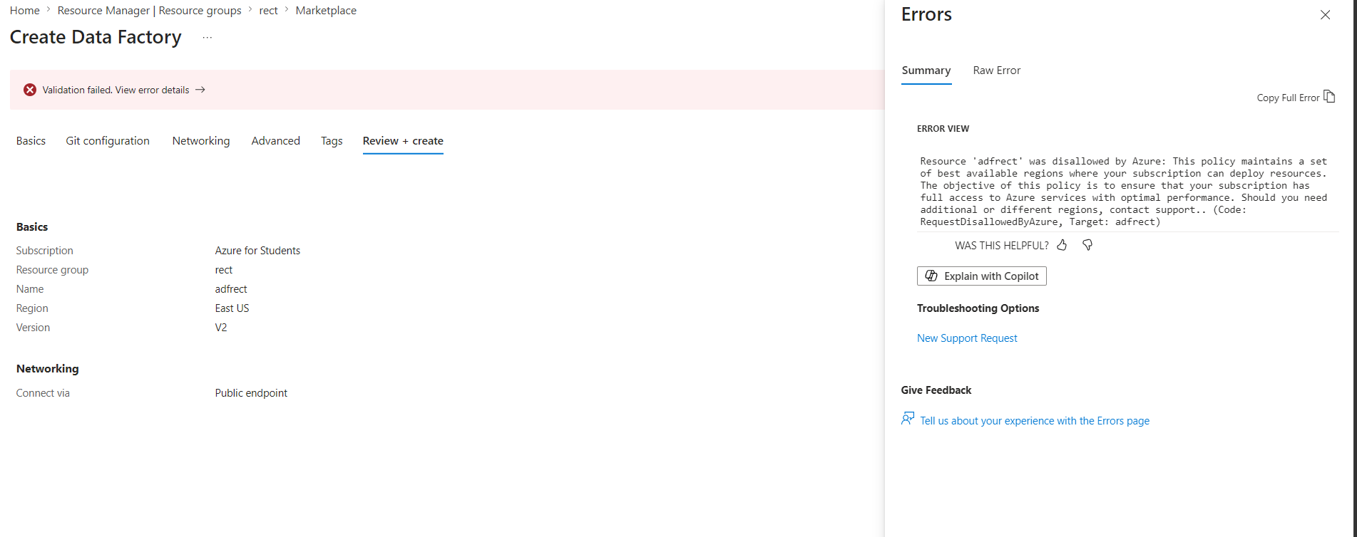The height and width of the screenshot is (537, 1357).
Task: Click the 'WAS THIS HELPFUL?' text
Action: tap(1001, 246)
